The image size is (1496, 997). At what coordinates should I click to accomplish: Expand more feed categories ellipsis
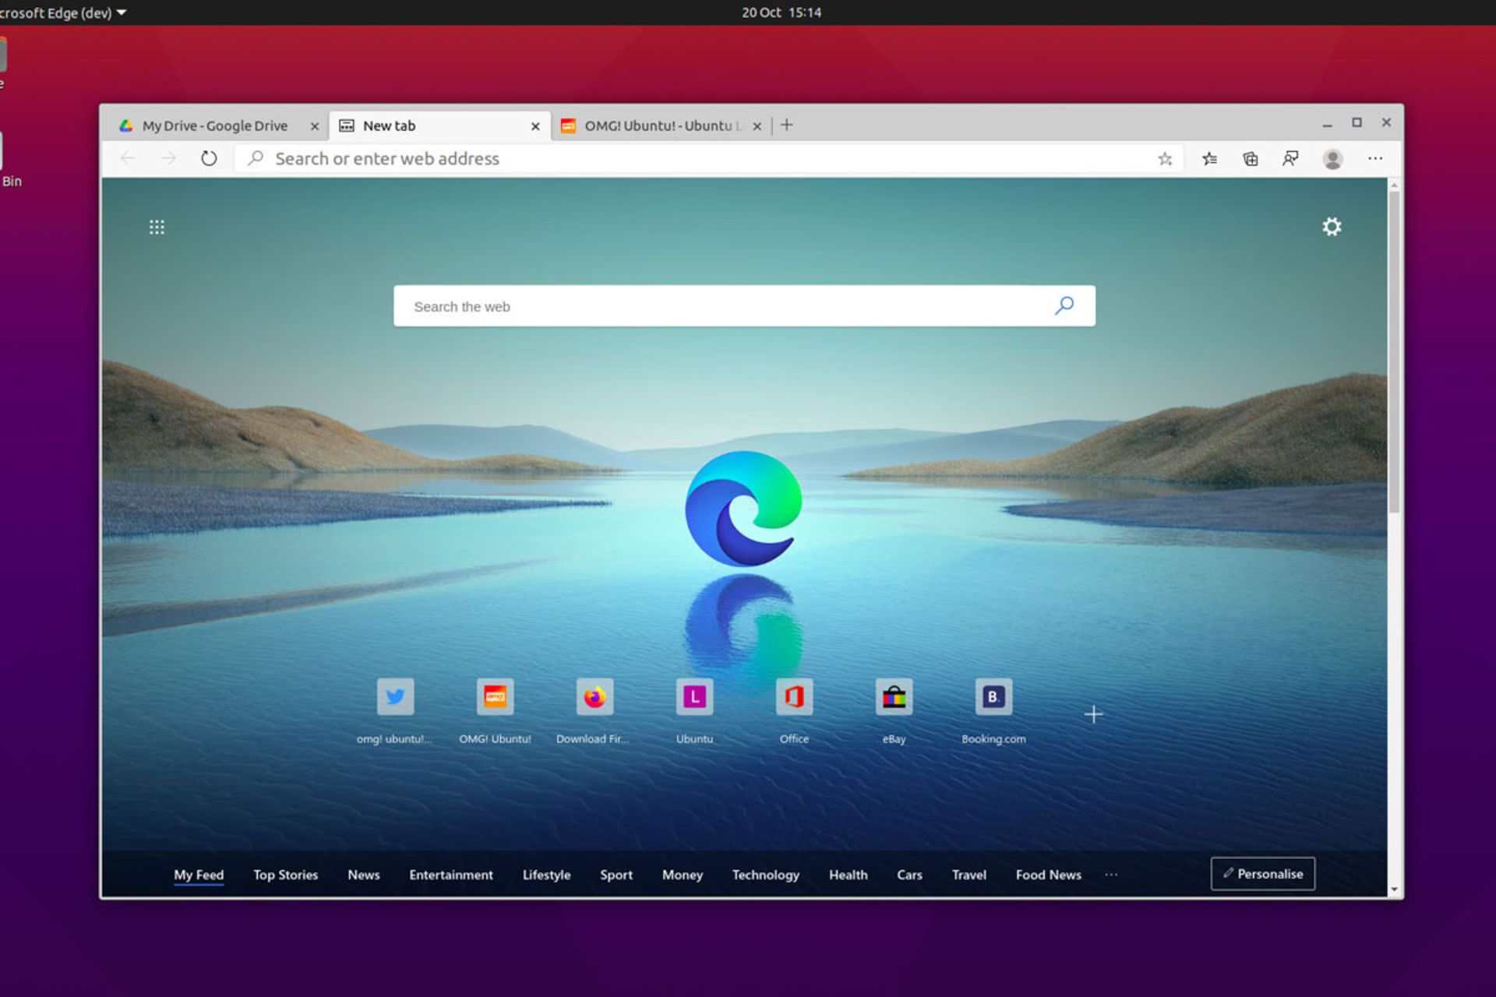coord(1111,875)
